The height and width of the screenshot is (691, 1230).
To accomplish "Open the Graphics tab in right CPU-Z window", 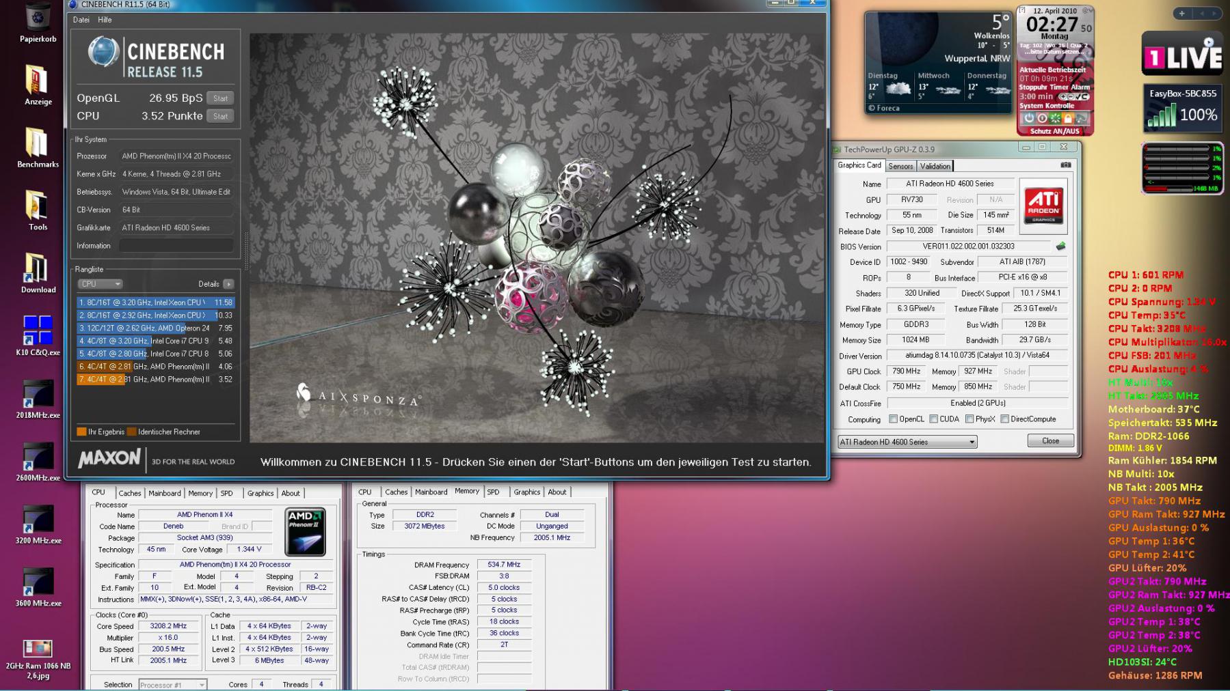I will click(526, 492).
